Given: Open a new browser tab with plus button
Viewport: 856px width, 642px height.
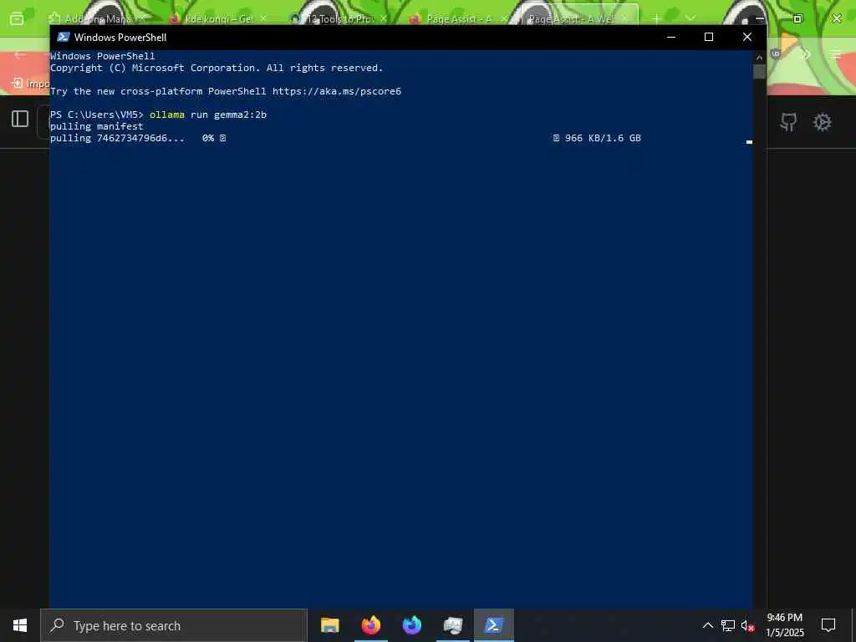Looking at the screenshot, I should (657, 18).
